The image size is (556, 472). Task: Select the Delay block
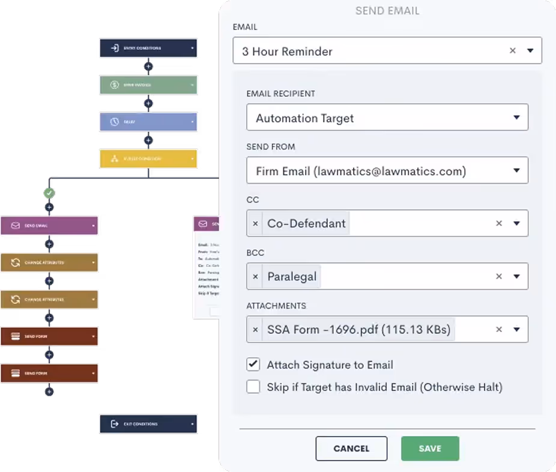[x=148, y=122]
